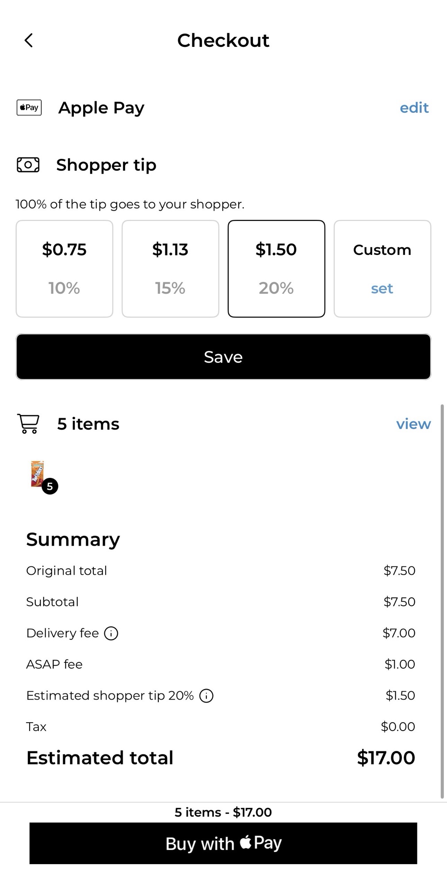
Task: Save the selected shopper tip
Action: (x=223, y=357)
